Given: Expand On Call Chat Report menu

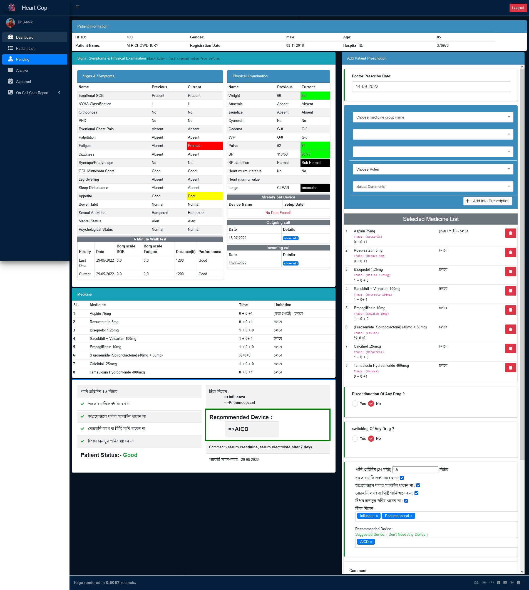Looking at the screenshot, I should (32, 93).
